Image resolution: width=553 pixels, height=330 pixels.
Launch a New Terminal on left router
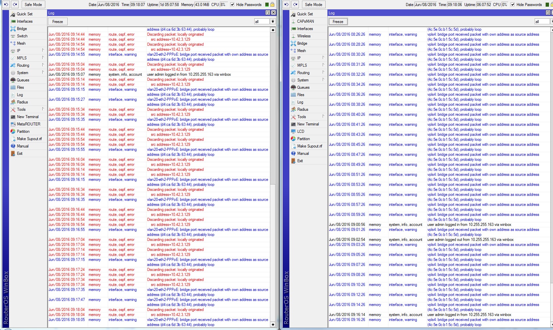click(27, 116)
